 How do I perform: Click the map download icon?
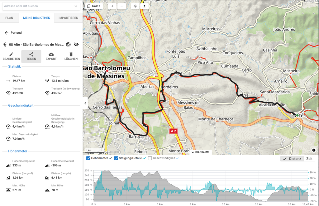tap(144, 6)
